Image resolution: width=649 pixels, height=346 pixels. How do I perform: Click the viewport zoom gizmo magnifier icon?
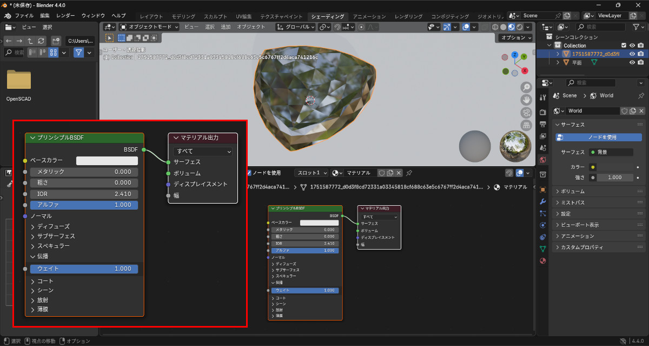coord(526,87)
